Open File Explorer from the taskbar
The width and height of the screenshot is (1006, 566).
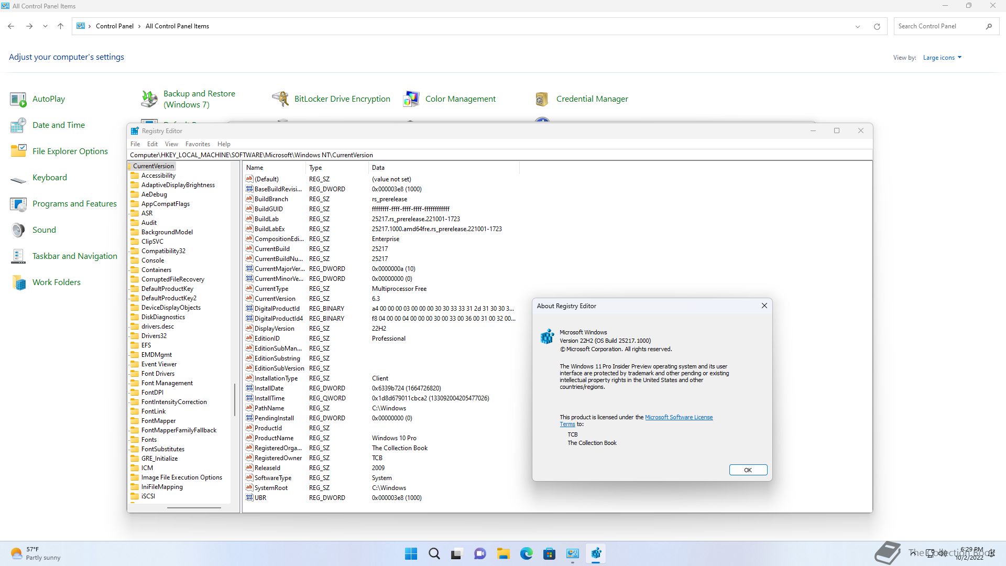click(x=503, y=553)
